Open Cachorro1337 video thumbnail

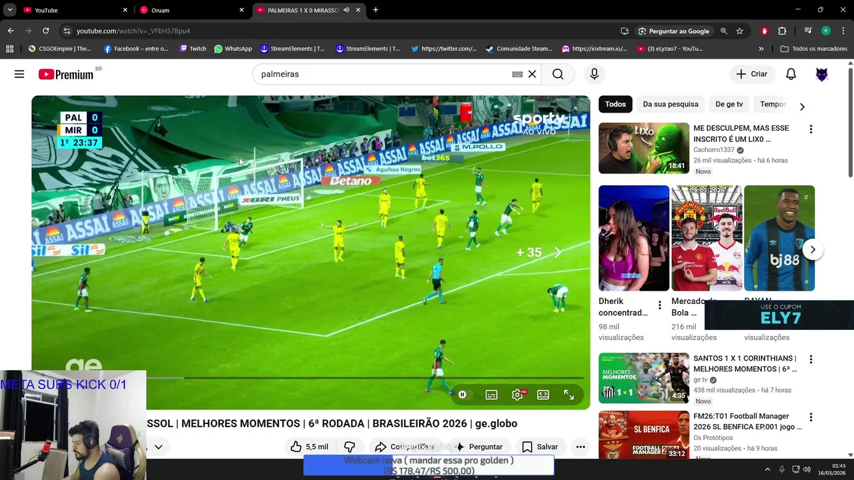tap(644, 148)
